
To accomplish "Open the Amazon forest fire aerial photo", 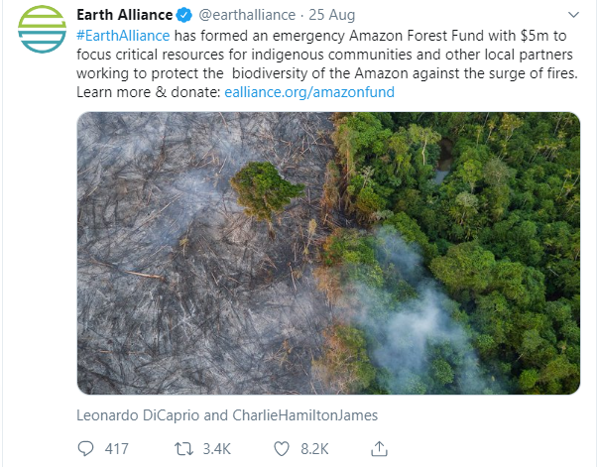I will click(x=328, y=253).
